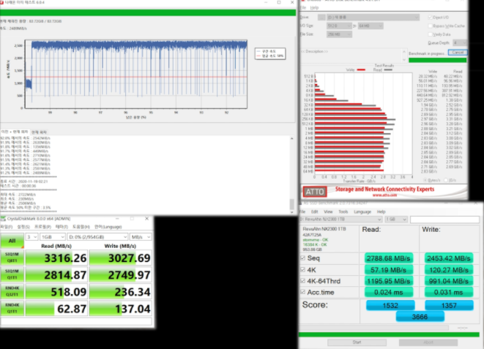484x349 pixels.
Task: Click the ATTO description scroll up arrow
Action: pos(404,51)
